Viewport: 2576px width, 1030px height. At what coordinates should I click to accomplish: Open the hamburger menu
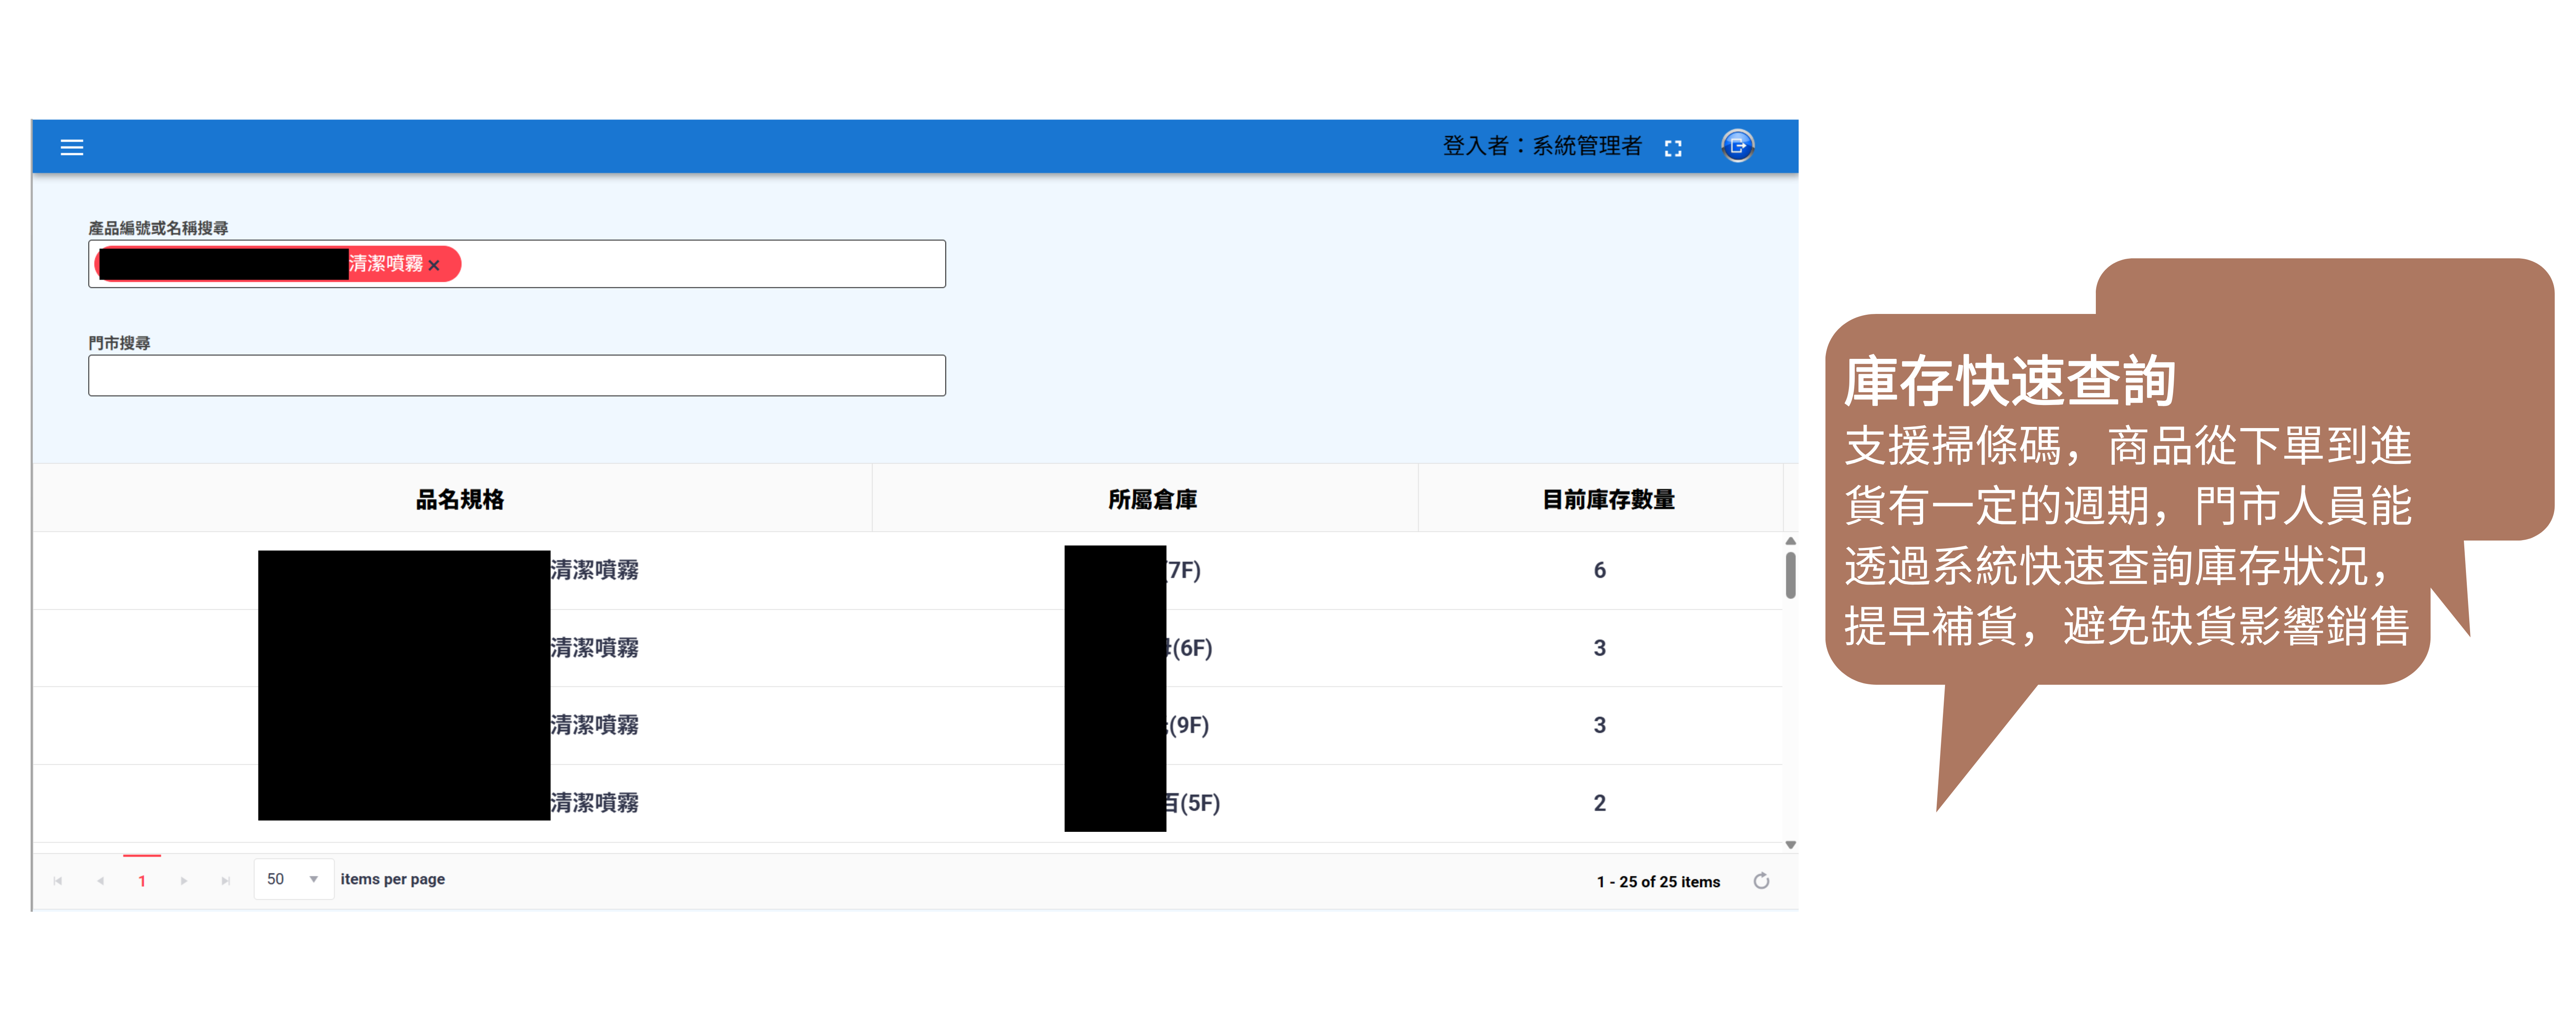tap(72, 148)
